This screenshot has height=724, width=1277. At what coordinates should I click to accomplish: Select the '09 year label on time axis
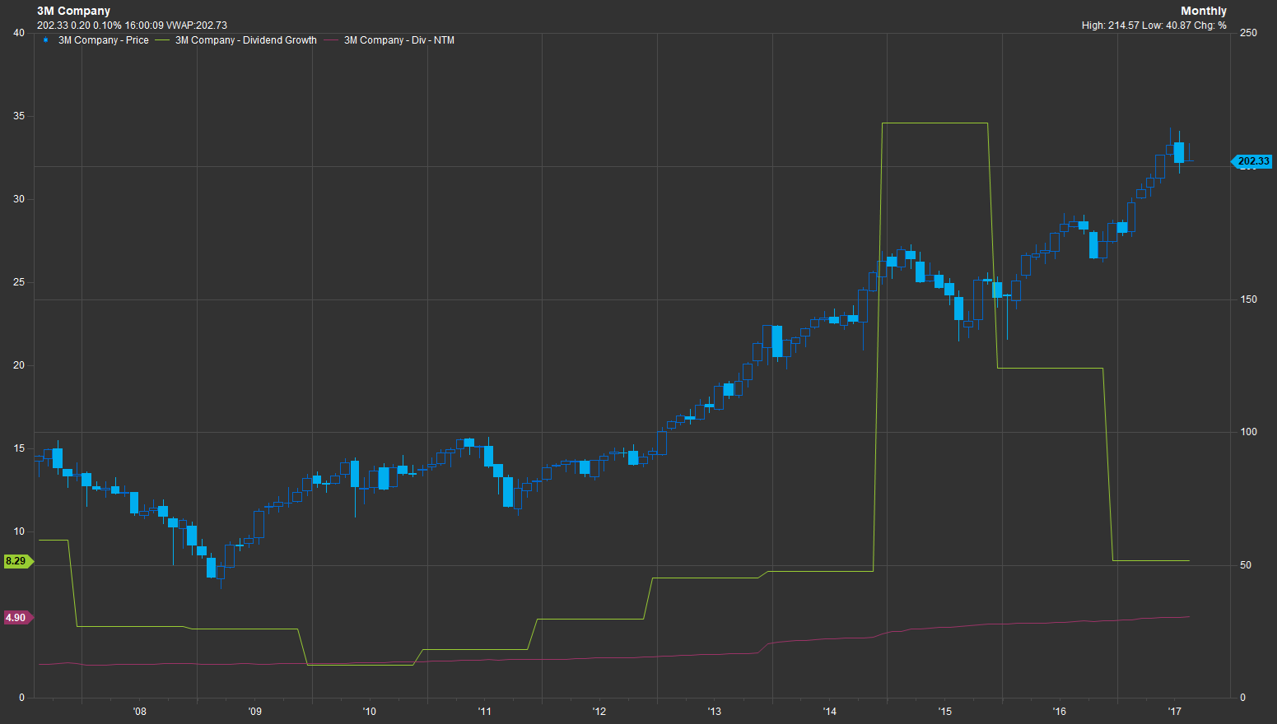(254, 712)
